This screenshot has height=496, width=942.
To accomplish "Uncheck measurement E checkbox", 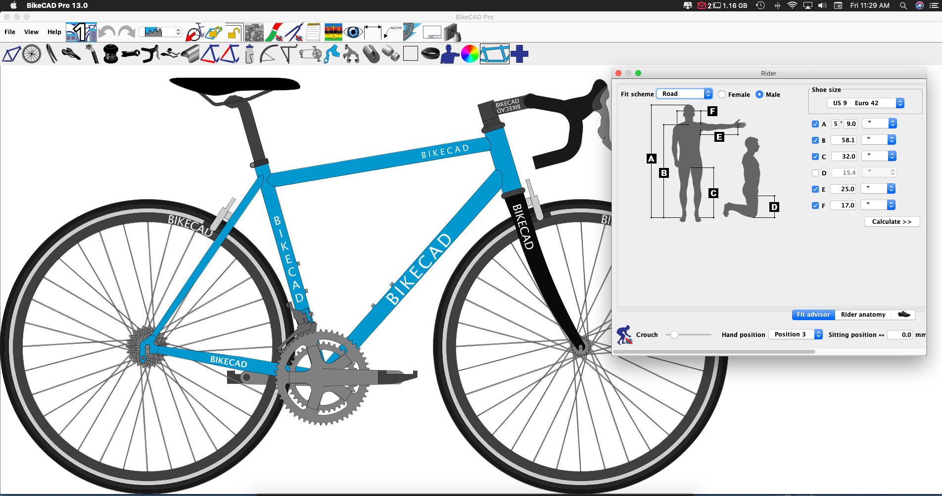I will point(815,189).
